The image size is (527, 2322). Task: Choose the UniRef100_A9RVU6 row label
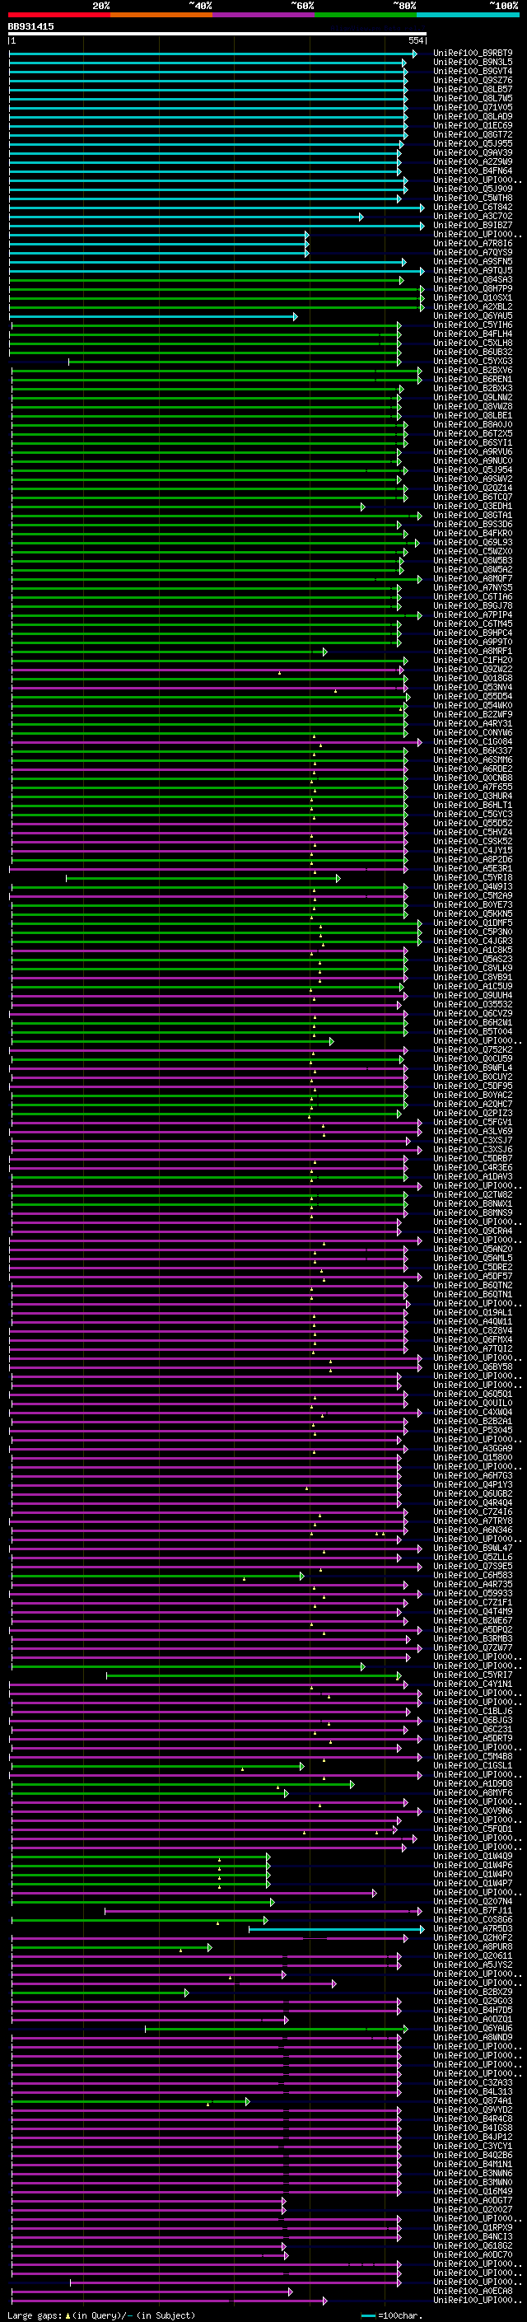(x=473, y=451)
